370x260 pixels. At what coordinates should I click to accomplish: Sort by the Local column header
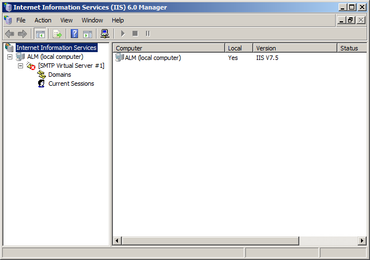[239, 48]
